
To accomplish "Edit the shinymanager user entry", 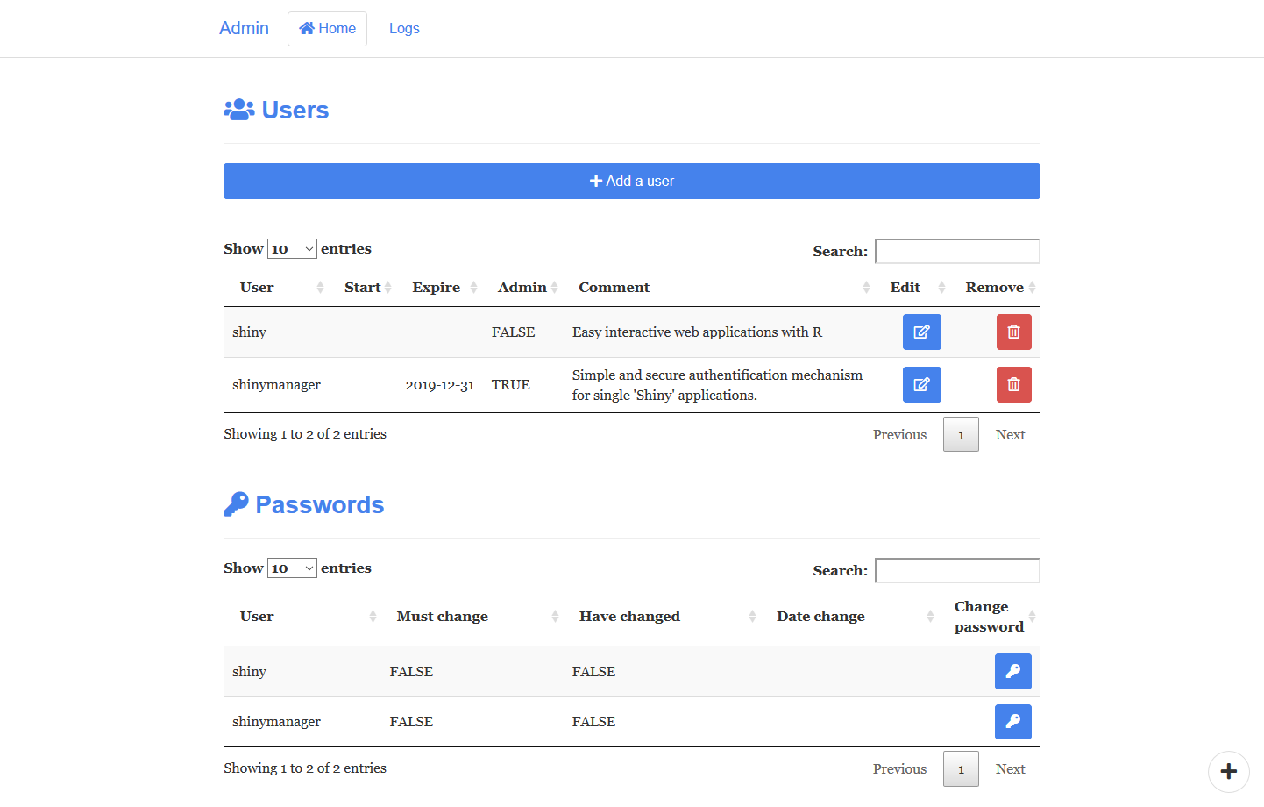I will 921,384.
